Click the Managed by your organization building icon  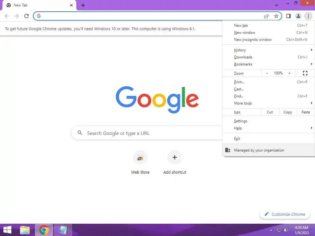[228, 150]
